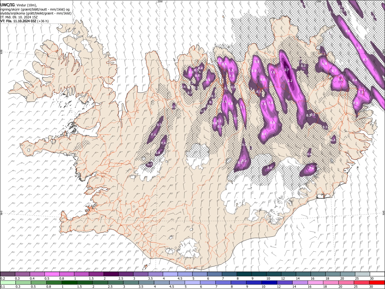This screenshot has width=385, height=289.
Task: Pick the rain legend swatch starting at 0.5
Action: (38, 282)
